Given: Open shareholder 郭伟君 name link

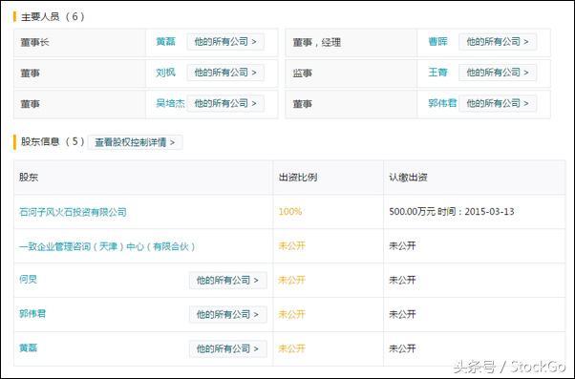Looking at the screenshot, I should [32, 314].
